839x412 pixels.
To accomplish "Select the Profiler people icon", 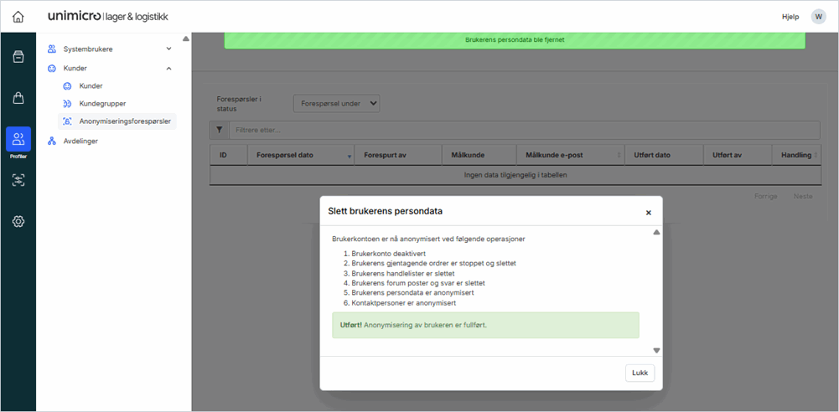I will (18, 140).
